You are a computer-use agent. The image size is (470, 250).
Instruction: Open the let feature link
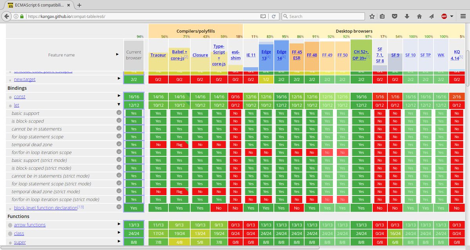[16, 105]
